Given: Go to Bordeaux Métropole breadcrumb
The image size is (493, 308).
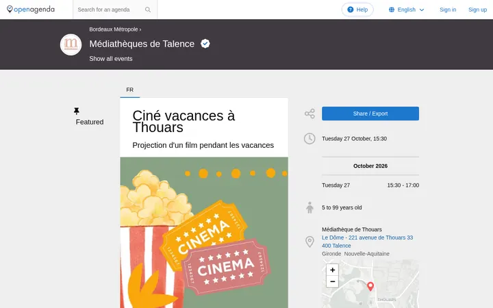Looking at the screenshot, I should [114, 29].
